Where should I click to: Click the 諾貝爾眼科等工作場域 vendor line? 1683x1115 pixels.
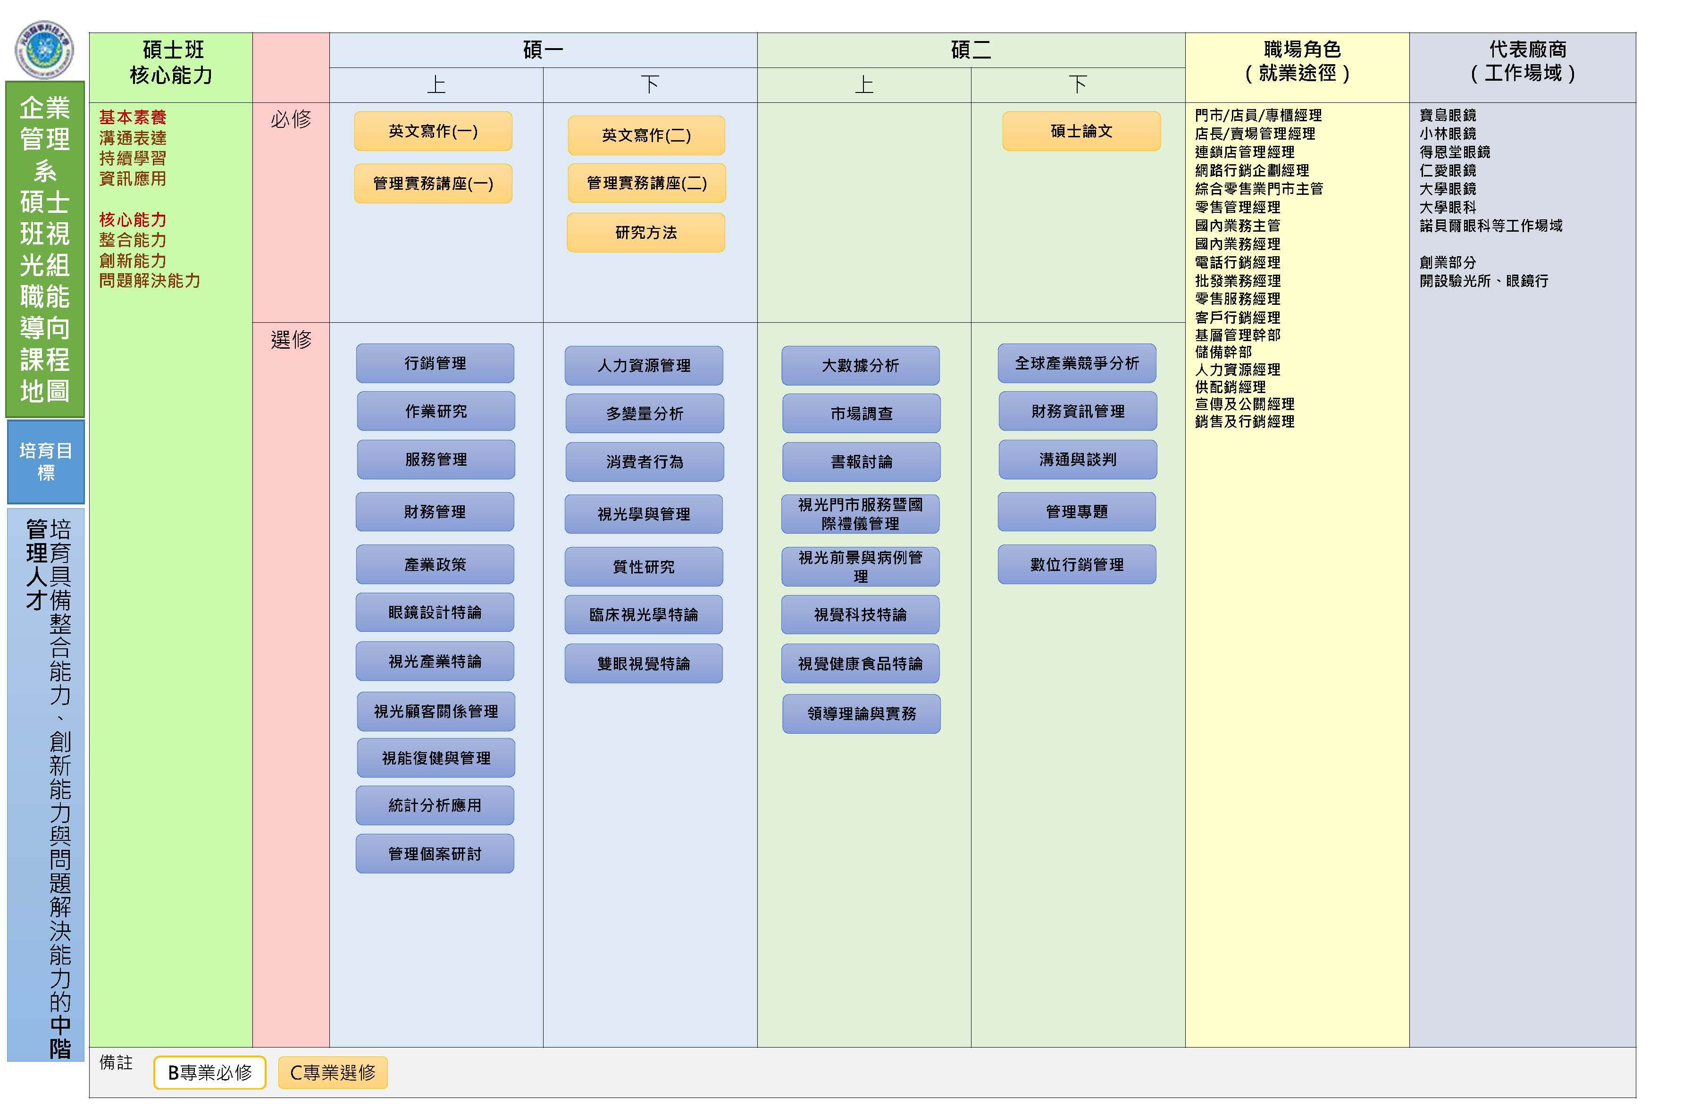click(x=1491, y=226)
